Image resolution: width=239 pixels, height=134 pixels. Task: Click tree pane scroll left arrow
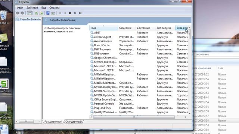click(x=17, y=121)
